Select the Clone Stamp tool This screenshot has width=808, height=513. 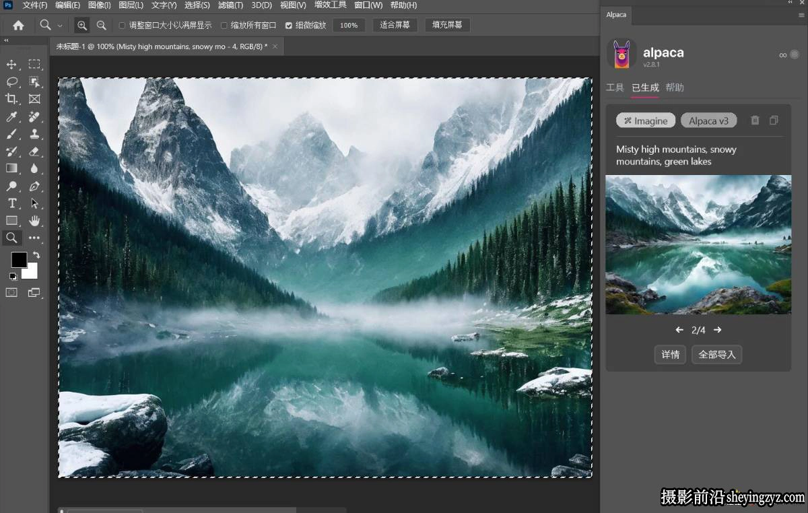tap(34, 134)
